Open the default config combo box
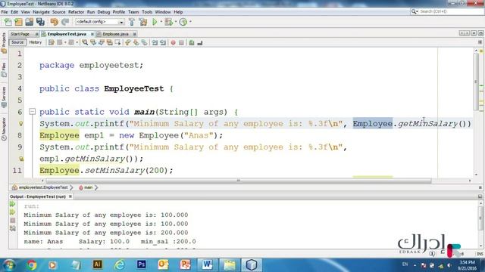Viewport: 485px width, 272px height. coord(99,22)
